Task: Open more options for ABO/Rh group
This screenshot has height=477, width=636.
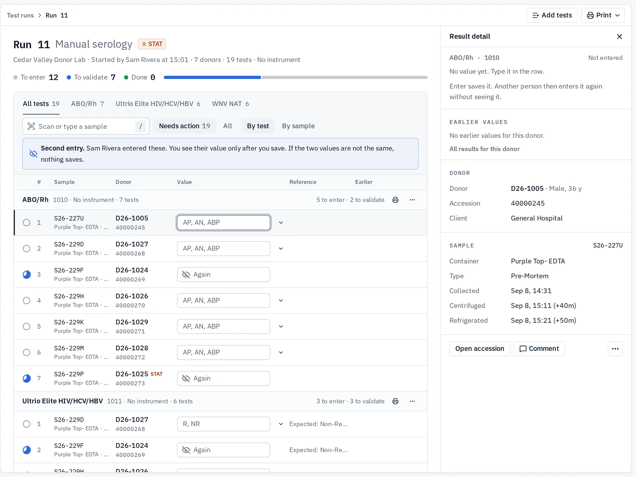Action: [412, 200]
